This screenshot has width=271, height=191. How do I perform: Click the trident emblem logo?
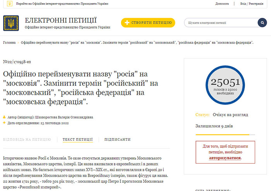[11, 23]
